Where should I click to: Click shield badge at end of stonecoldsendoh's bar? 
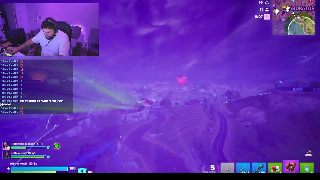tap(48, 148)
